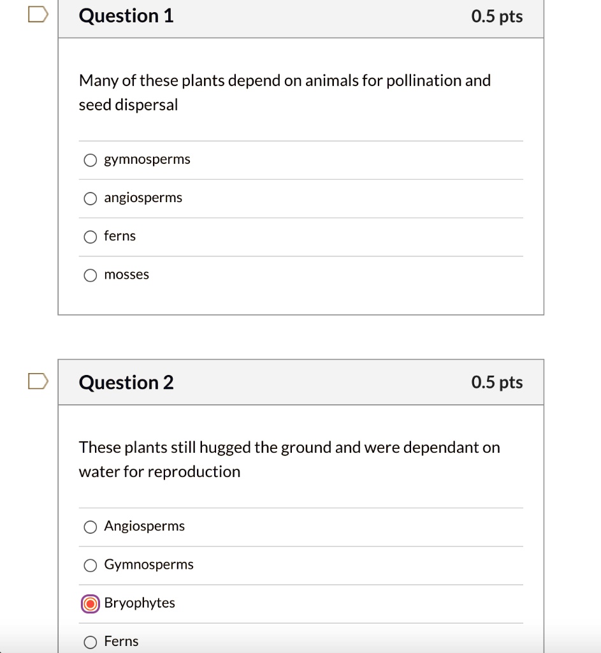This screenshot has height=653, width=601.
Task: Select the gymnosperms radio button in Question 1
Action: (91, 160)
